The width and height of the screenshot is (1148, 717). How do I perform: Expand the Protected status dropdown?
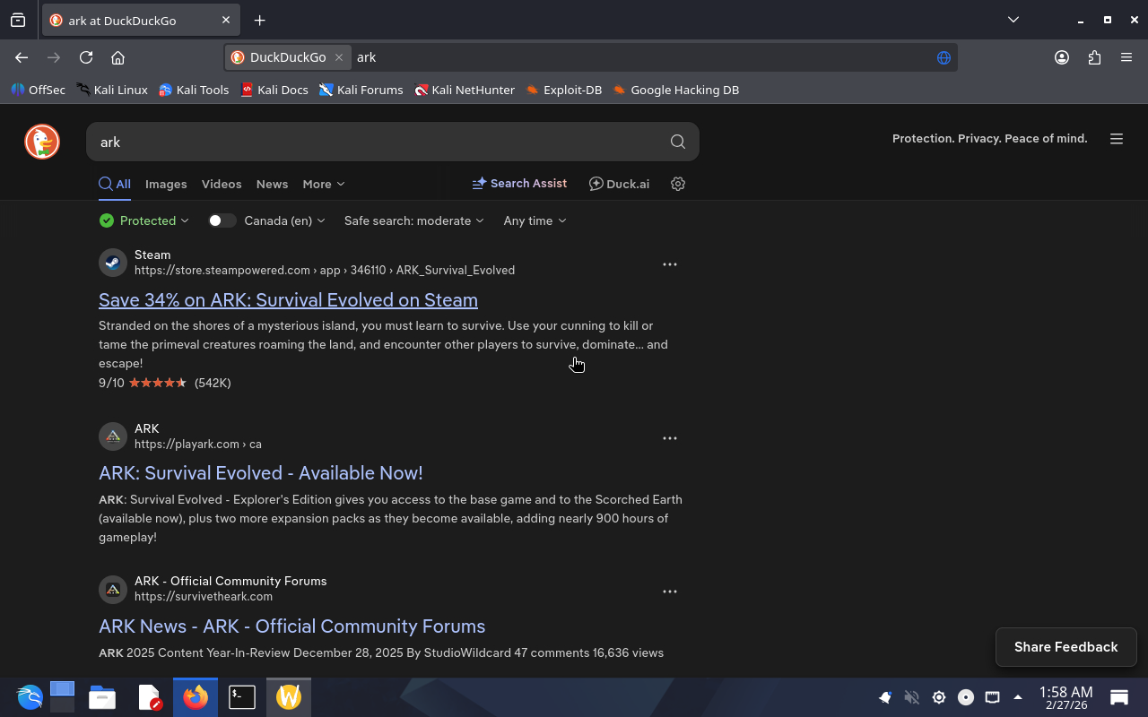(144, 220)
